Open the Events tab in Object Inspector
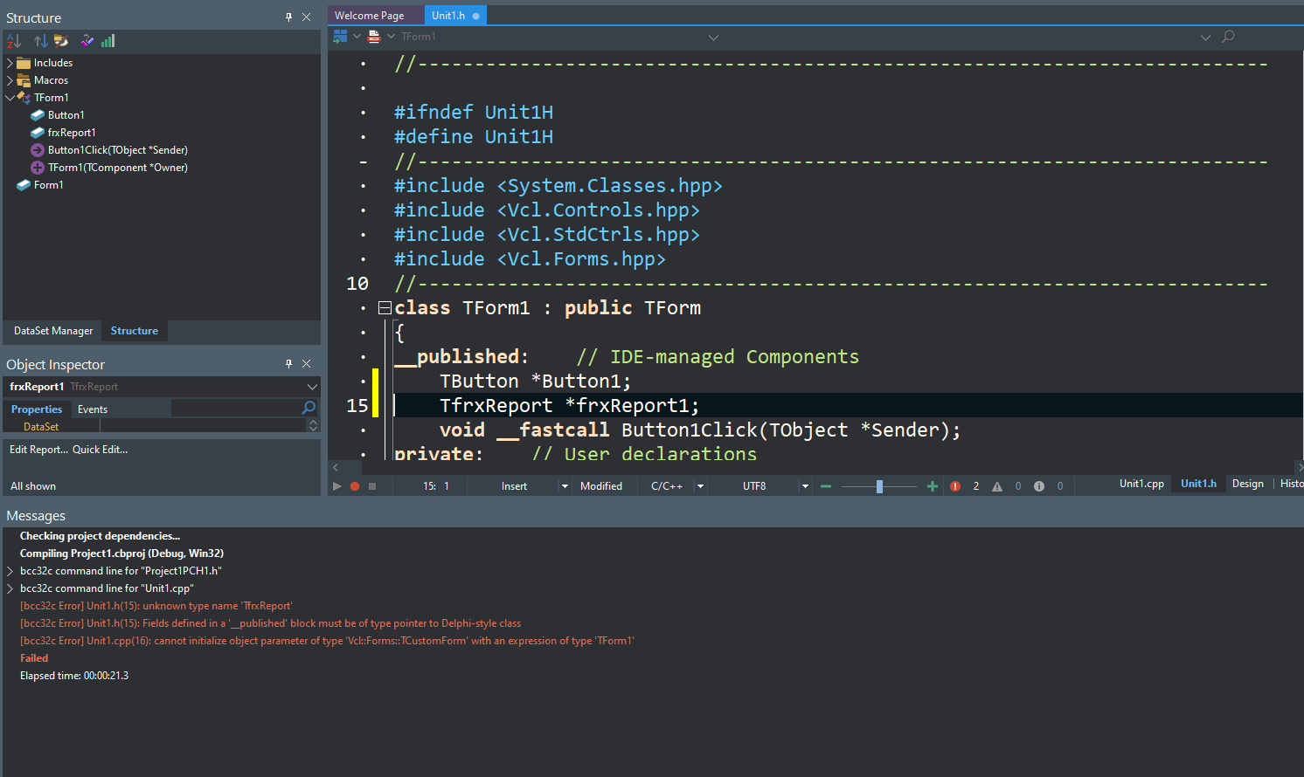The image size is (1304, 777). click(93, 409)
